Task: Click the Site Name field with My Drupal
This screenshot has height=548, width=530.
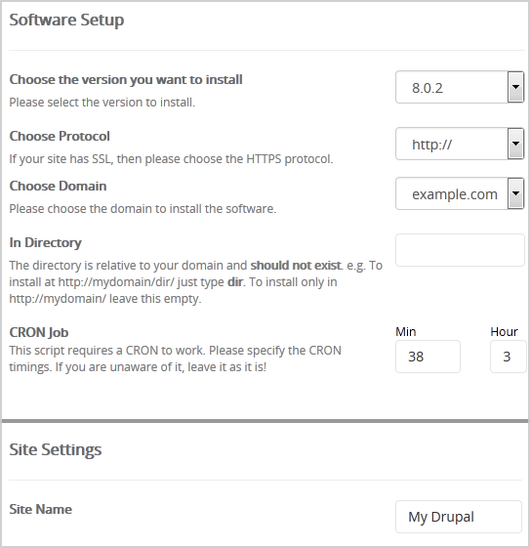Action: click(x=459, y=517)
